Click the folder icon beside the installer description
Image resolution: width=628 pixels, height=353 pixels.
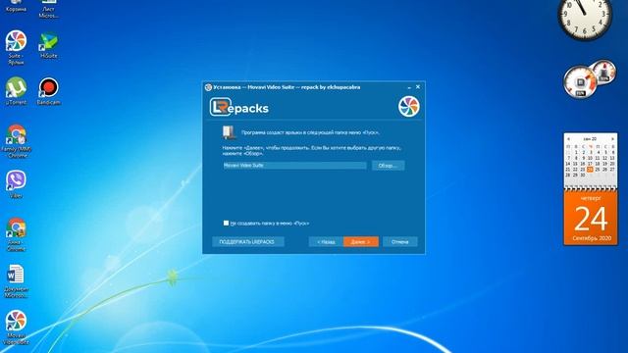[x=229, y=132]
